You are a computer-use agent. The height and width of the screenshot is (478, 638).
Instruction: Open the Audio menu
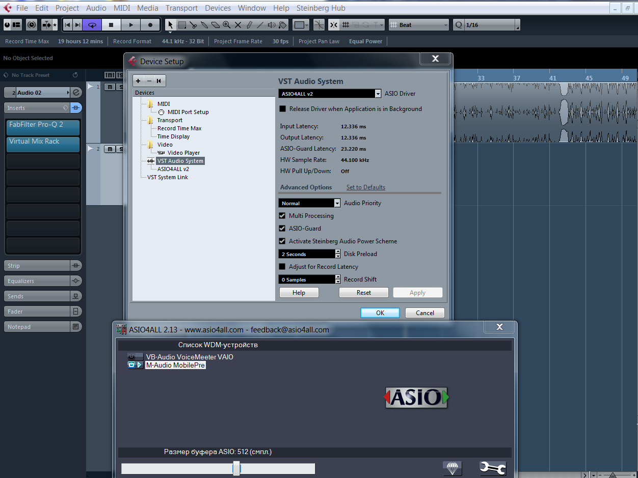(x=96, y=8)
